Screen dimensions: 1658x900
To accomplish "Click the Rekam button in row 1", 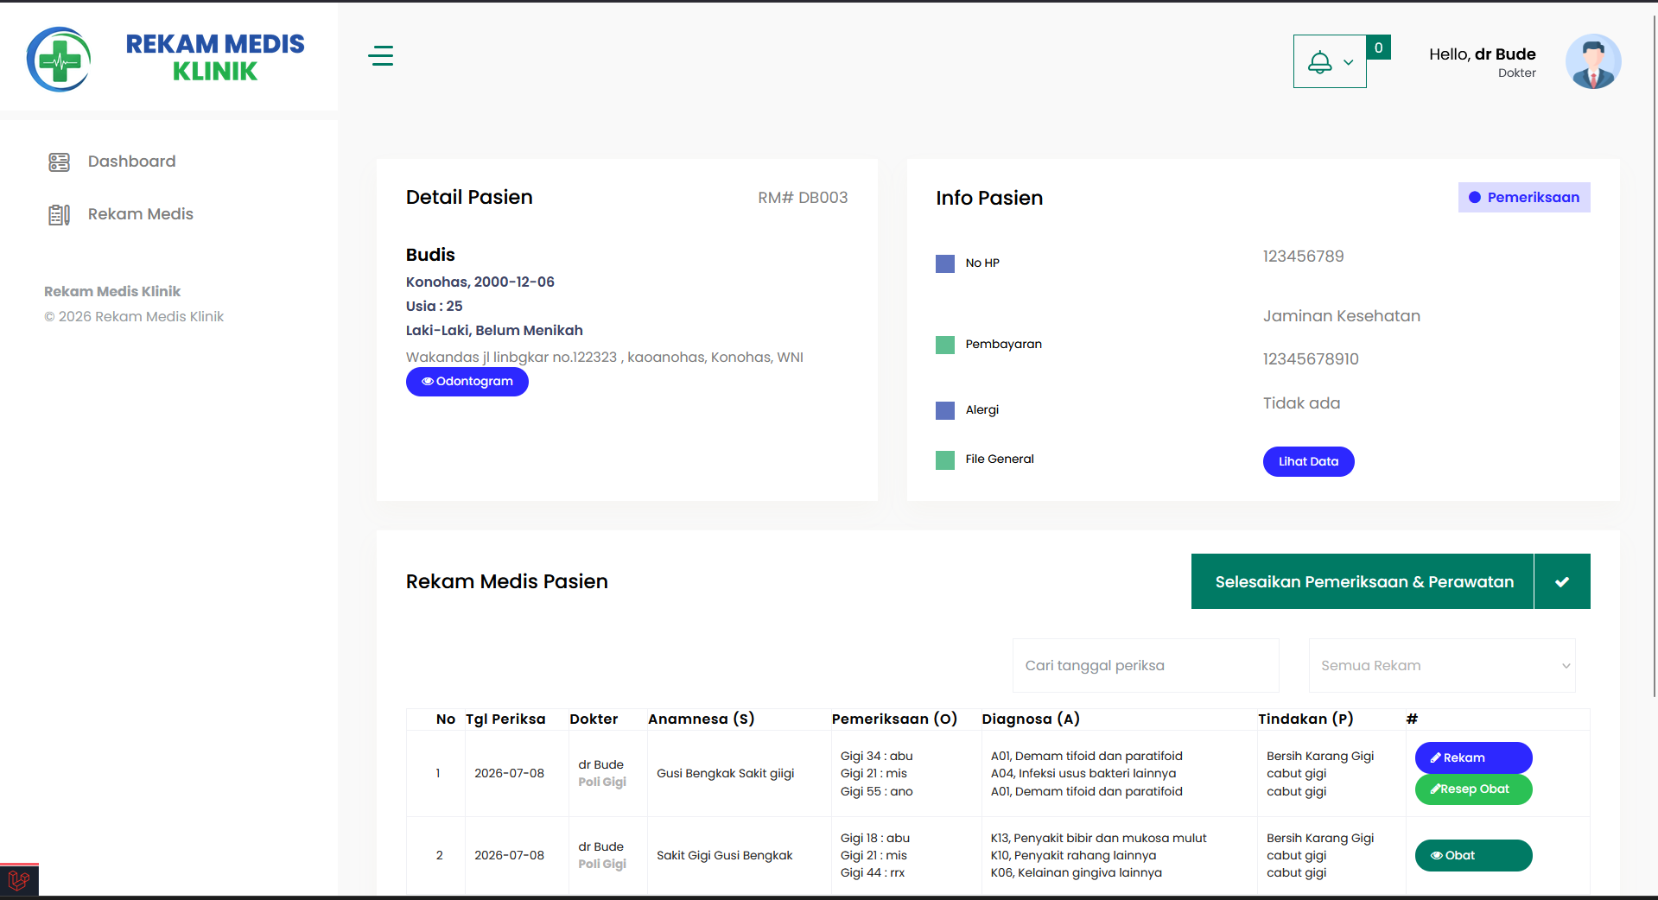I will pos(1473,757).
